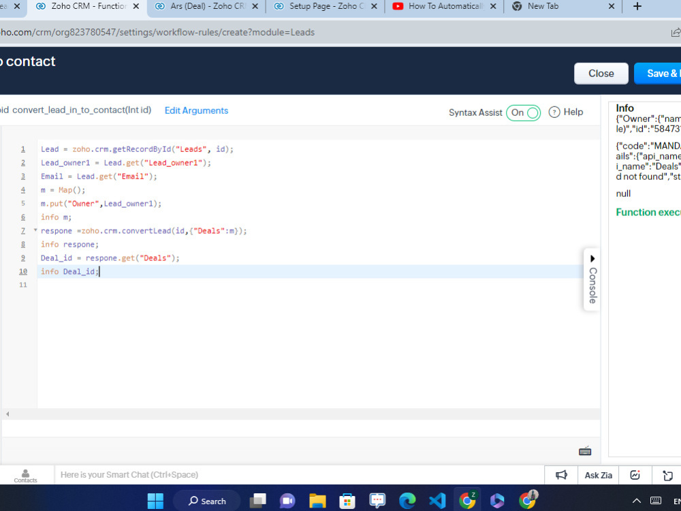Open the Chrome profile Z icon on the taskbar

coord(467,501)
